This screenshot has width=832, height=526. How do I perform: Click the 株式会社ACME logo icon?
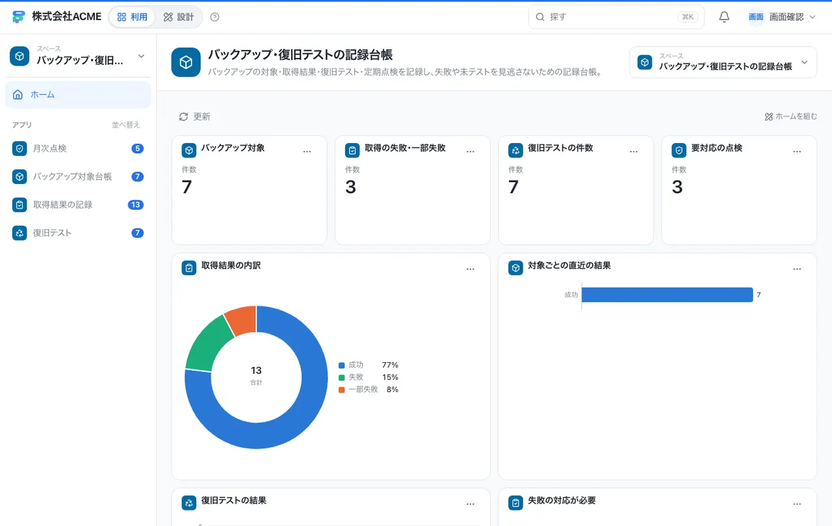click(x=18, y=17)
